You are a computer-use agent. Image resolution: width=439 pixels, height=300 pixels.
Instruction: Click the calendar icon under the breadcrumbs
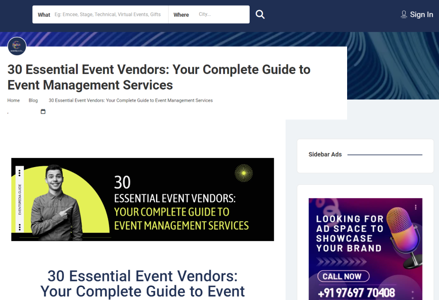pyautogui.click(x=43, y=112)
